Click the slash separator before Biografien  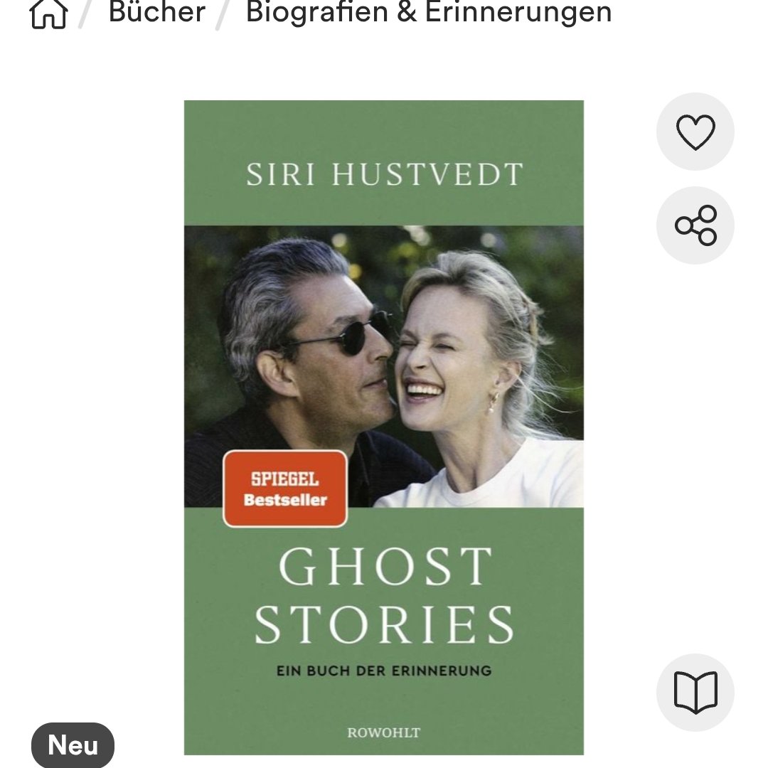pyautogui.click(x=223, y=14)
